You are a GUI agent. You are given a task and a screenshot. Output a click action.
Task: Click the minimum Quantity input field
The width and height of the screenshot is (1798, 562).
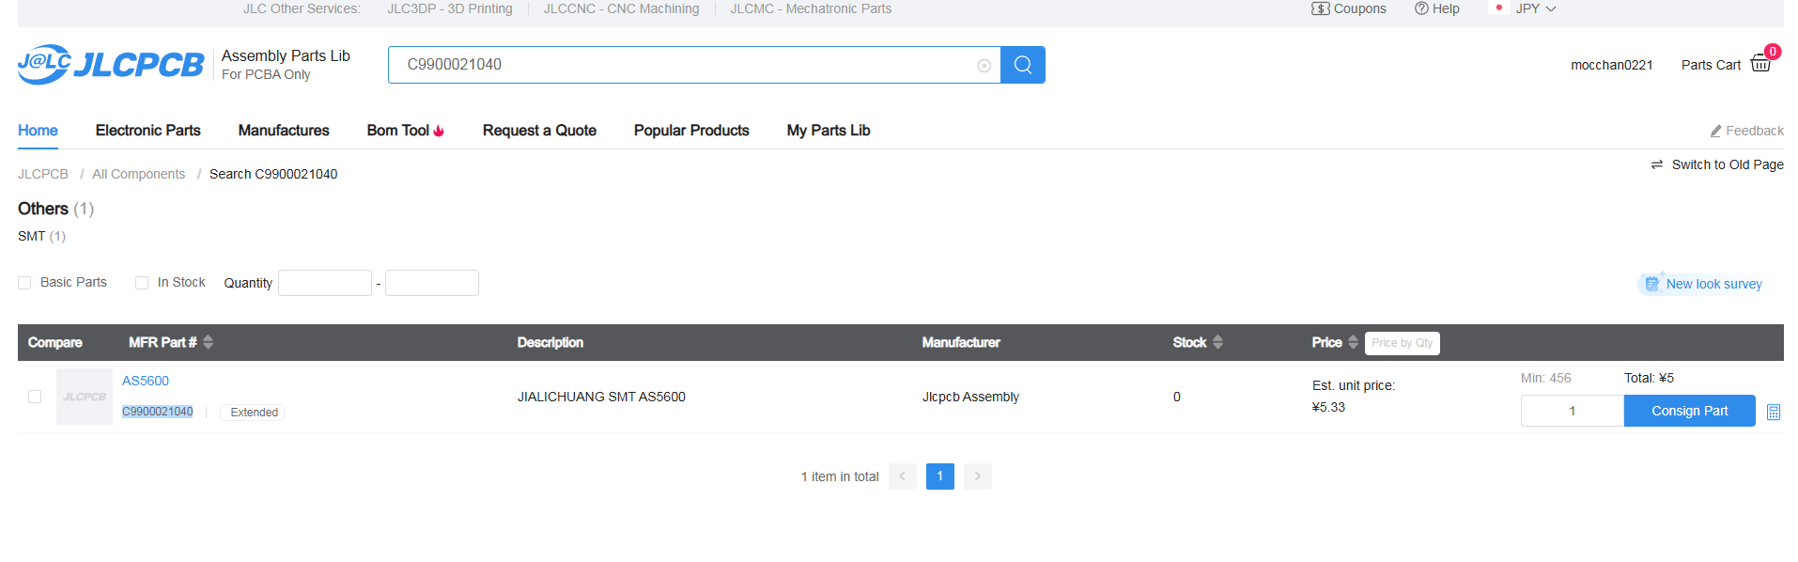[x=325, y=283]
